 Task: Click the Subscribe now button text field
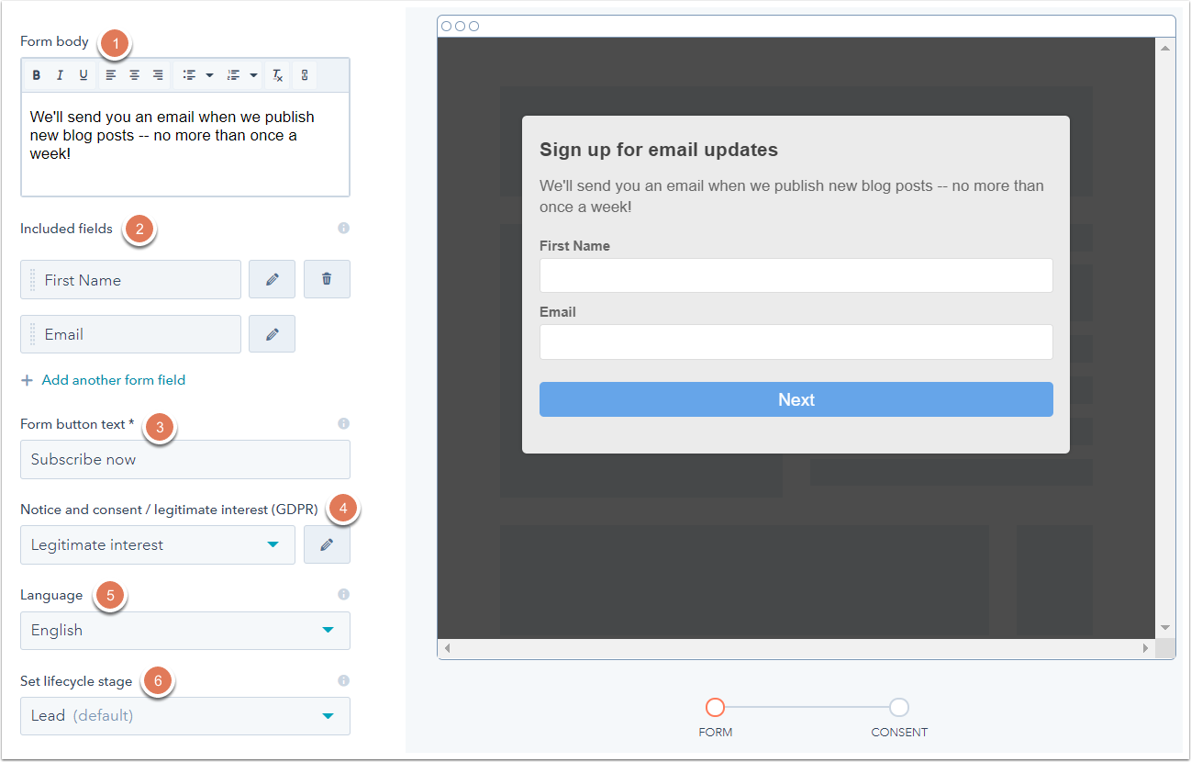[x=184, y=459]
